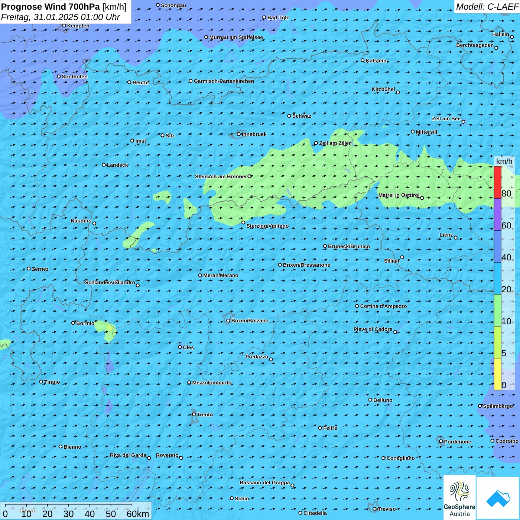Select the Kufstein marker circle

tap(363, 60)
